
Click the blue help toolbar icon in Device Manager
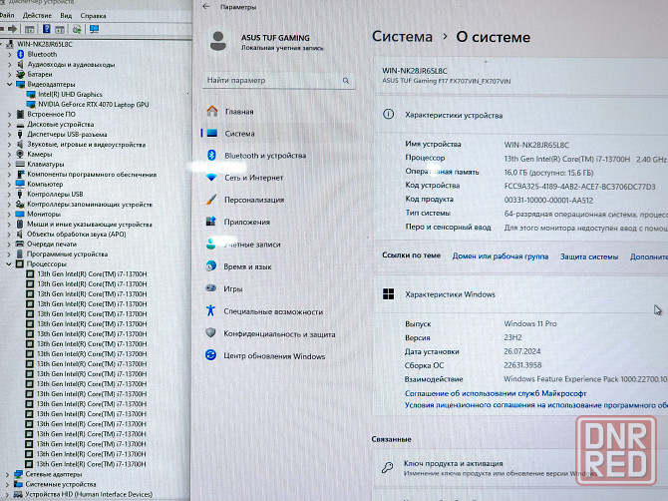(47, 29)
